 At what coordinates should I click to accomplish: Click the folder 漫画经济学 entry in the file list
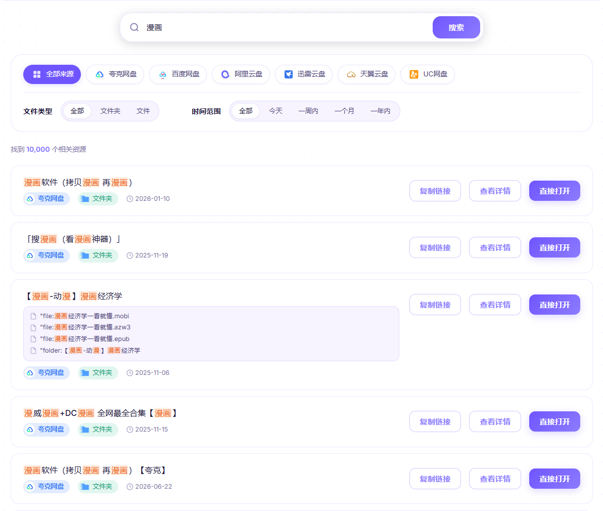pos(89,351)
